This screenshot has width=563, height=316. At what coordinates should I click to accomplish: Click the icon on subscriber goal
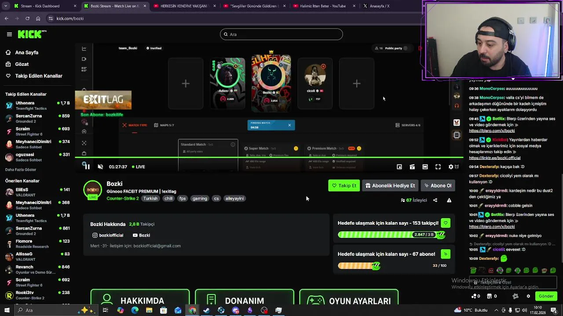coord(446,254)
